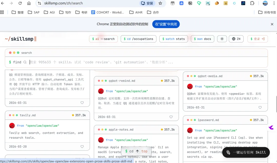The height and width of the screenshot is (163, 277).
Task: Go back to the previous page
Action: 3,3
